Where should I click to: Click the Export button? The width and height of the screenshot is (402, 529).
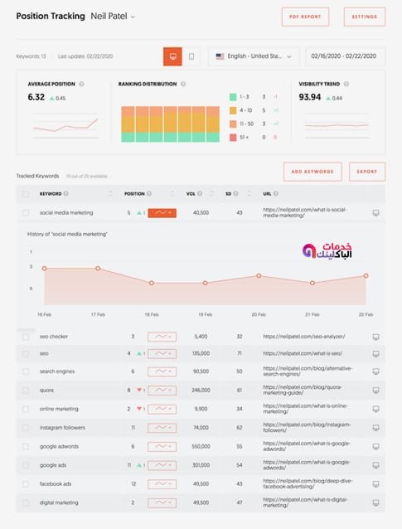click(x=367, y=172)
